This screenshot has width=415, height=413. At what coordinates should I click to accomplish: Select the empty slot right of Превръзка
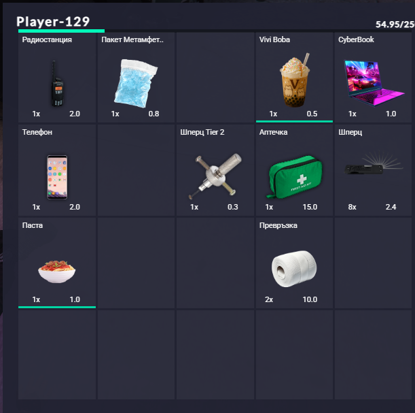tap(373, 263)
